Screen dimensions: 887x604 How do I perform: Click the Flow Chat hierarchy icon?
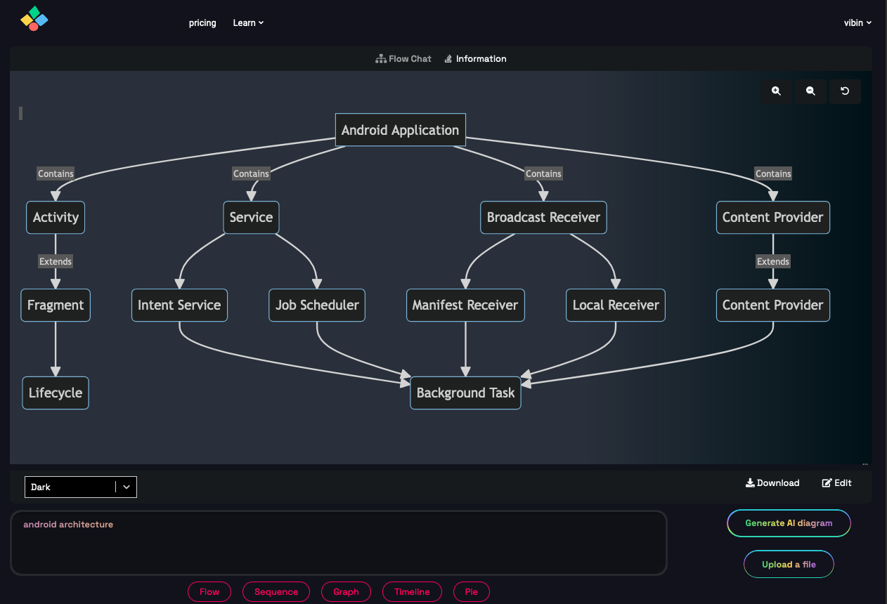[380, 58]
